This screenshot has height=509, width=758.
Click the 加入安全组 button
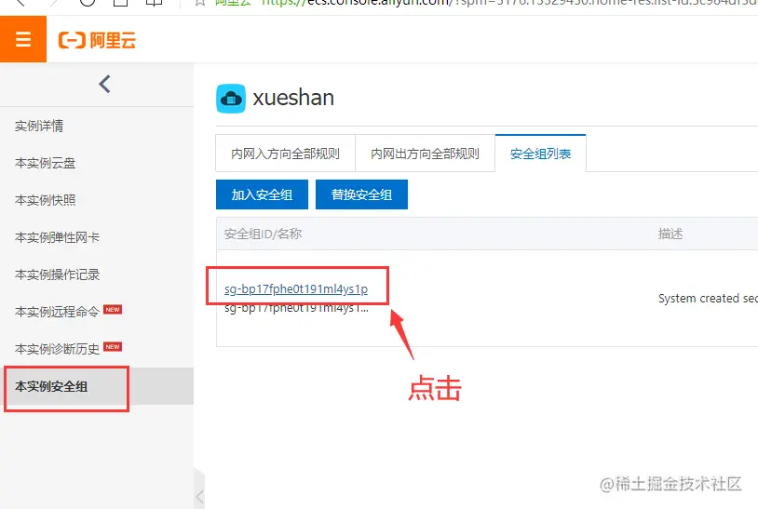[262, 194]
